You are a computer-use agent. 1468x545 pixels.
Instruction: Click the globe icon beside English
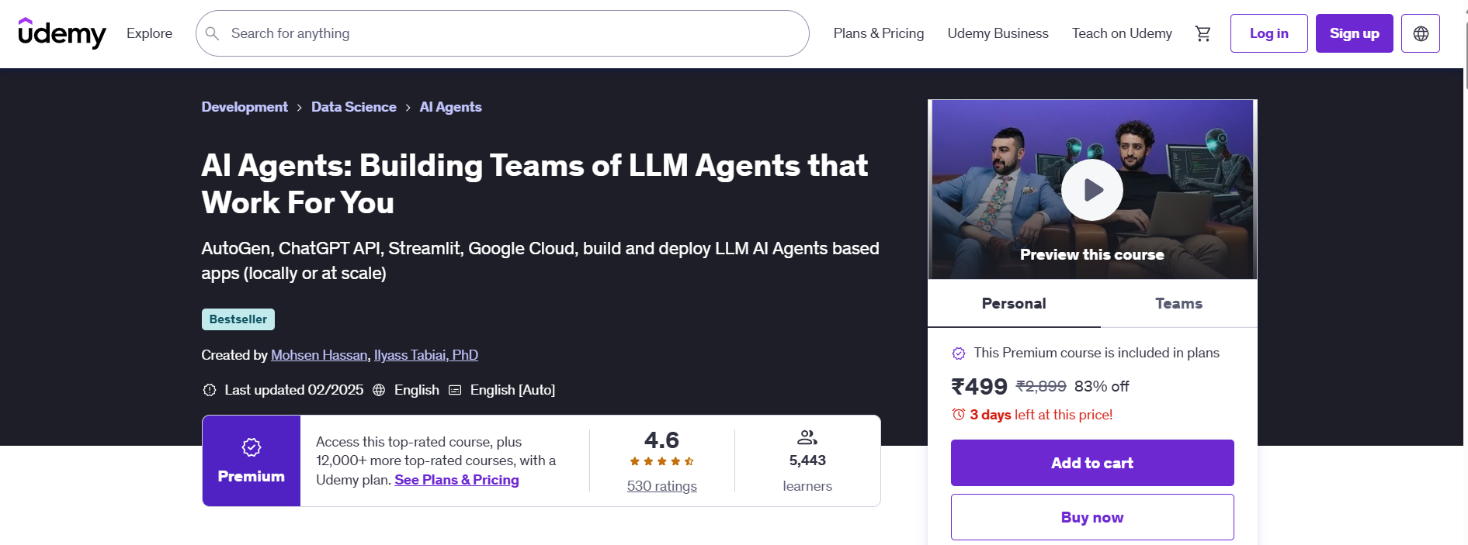pos(379,390)
